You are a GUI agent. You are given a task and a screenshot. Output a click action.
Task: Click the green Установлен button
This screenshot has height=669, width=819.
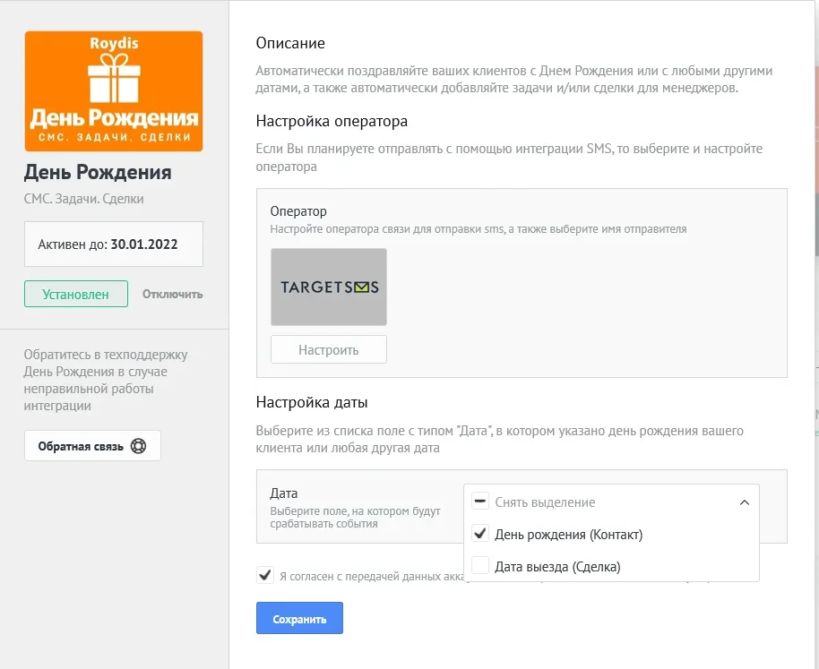click(76, 294)
